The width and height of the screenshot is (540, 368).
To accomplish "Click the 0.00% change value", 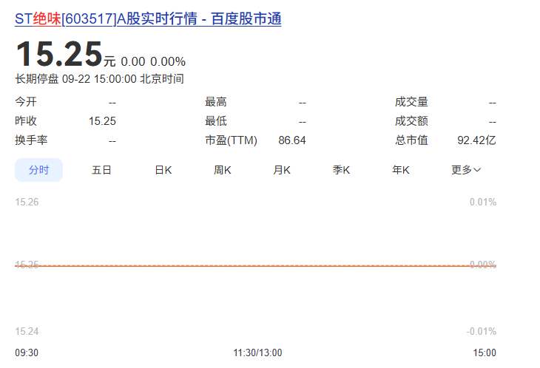I will 168,61.
